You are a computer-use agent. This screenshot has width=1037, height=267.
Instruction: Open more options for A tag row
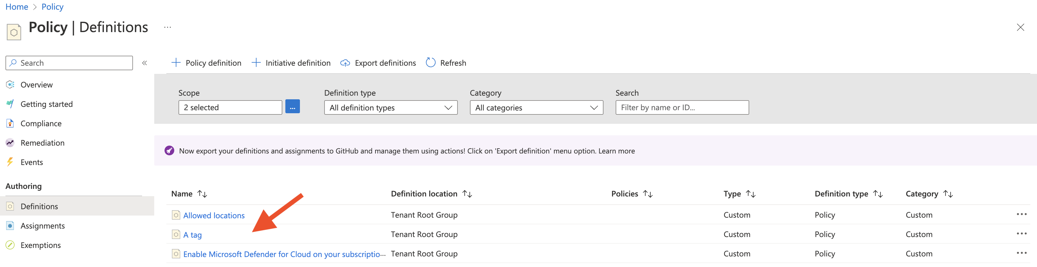1021,234
